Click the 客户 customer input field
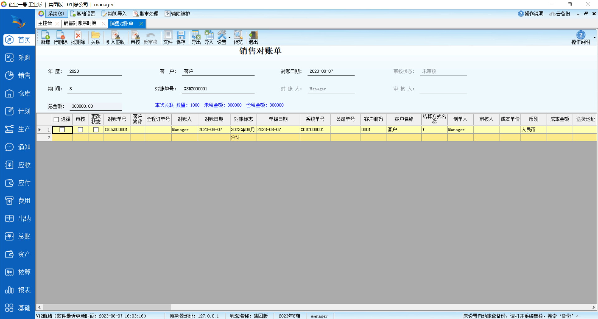598x319 pixels. (218, 72)
